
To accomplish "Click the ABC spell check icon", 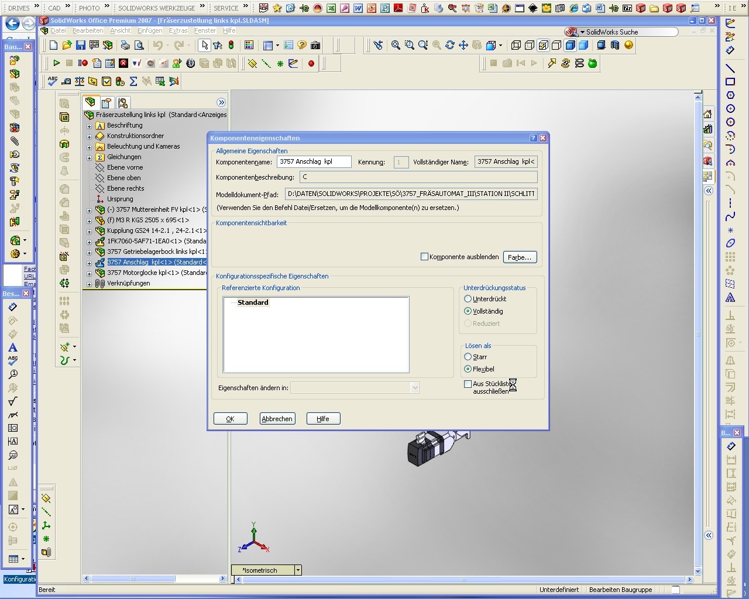I will [53, 81].
